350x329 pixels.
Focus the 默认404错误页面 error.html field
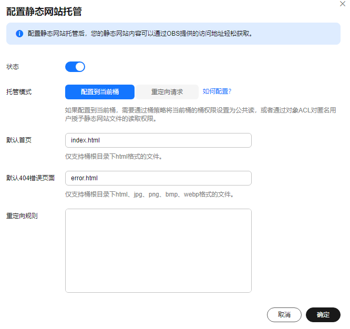(158, 178)
